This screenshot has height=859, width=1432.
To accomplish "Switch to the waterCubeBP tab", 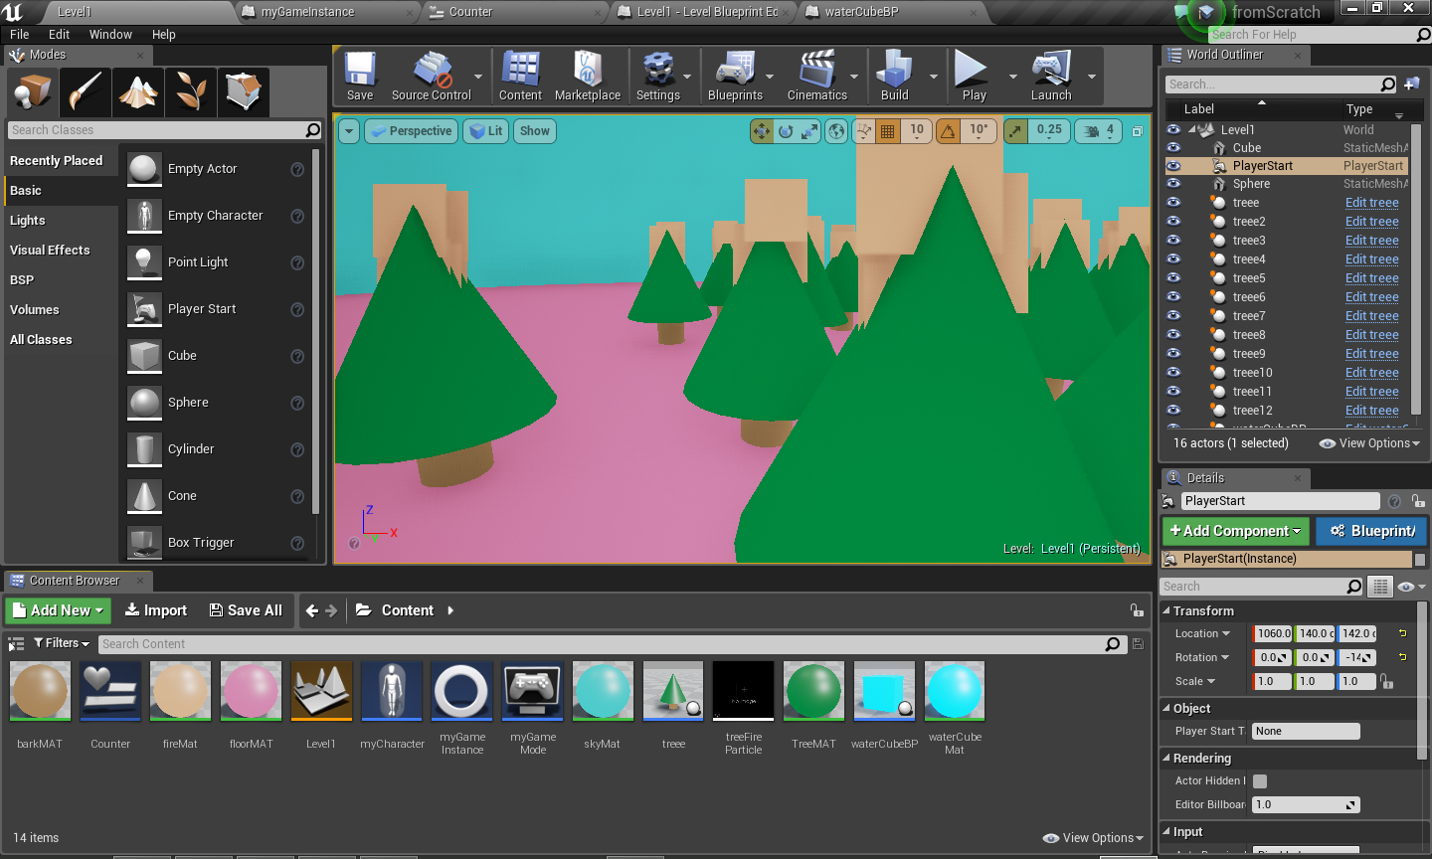I will [x=861, y=12].
